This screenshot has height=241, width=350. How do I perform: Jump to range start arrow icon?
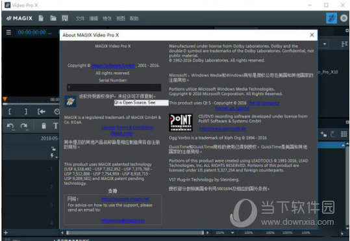42,111
